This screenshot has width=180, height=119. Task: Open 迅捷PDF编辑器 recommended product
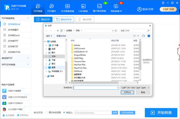point(16,91)
